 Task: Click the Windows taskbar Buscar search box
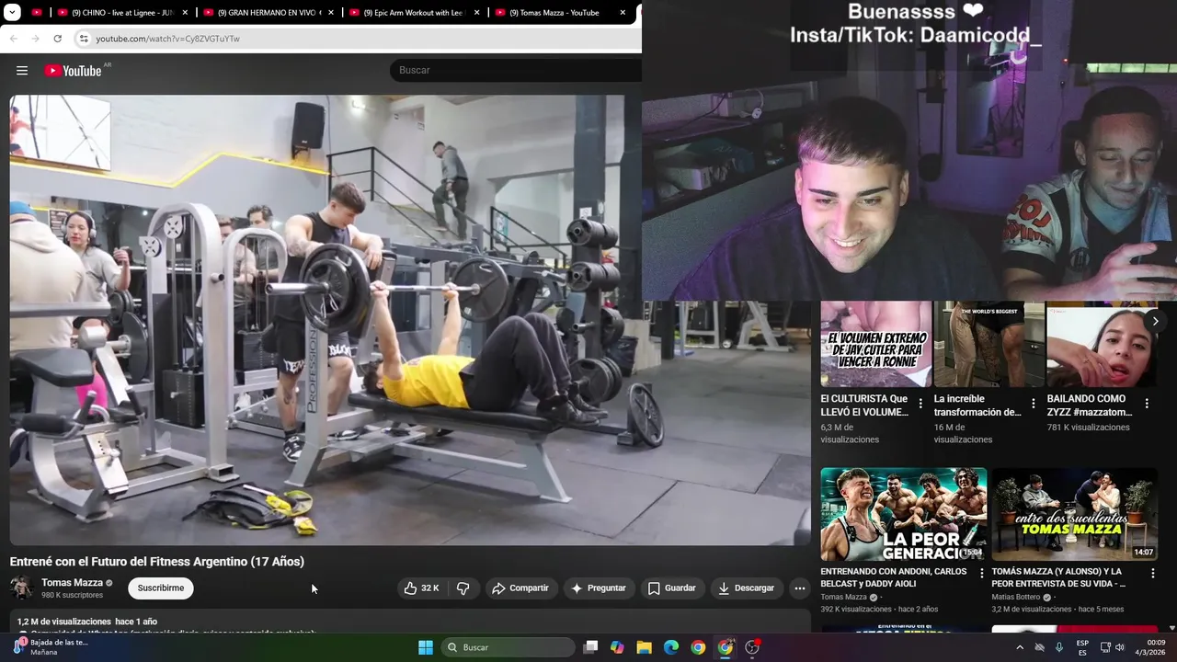pos(508,647)
